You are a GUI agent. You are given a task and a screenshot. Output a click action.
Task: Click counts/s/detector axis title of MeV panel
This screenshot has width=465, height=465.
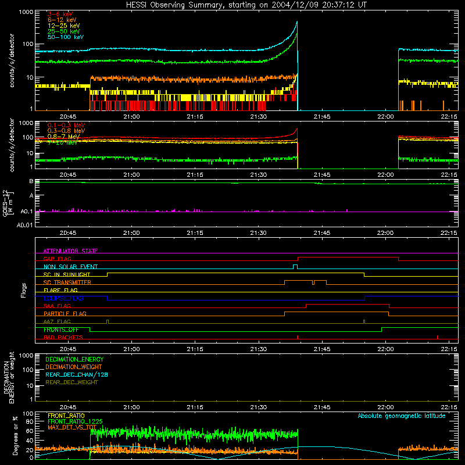[12, 145]
